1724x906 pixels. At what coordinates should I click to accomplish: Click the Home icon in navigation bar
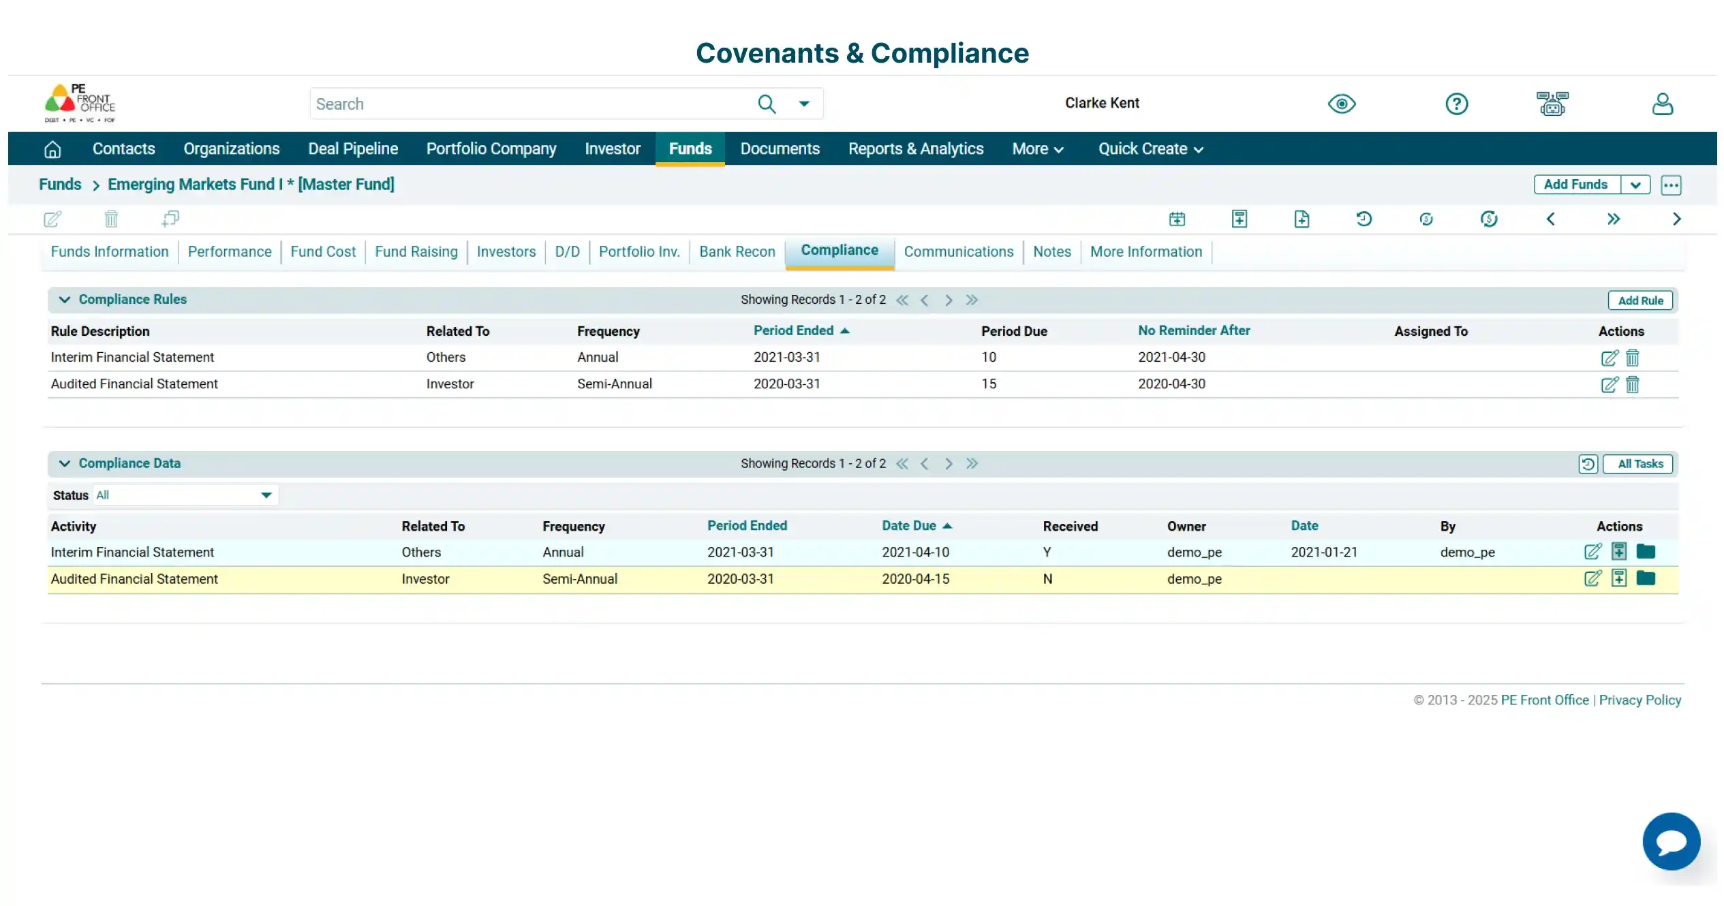(x=52, y=149)
